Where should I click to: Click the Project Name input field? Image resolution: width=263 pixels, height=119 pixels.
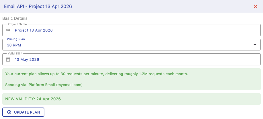point(143,30)
